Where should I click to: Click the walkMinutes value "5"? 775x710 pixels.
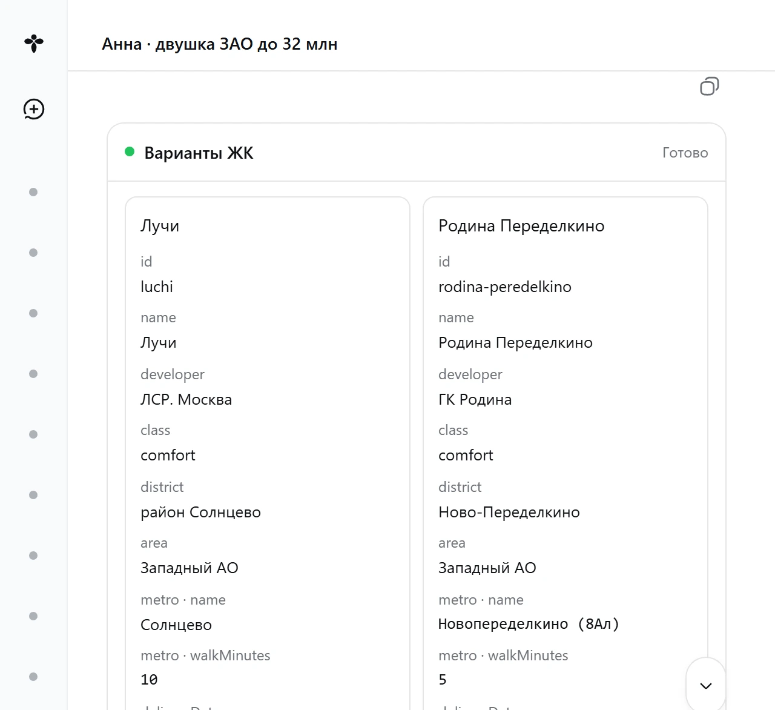(x=443, y=680)
